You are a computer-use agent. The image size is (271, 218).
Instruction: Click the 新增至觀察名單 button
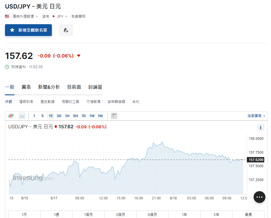coord(28,30)
